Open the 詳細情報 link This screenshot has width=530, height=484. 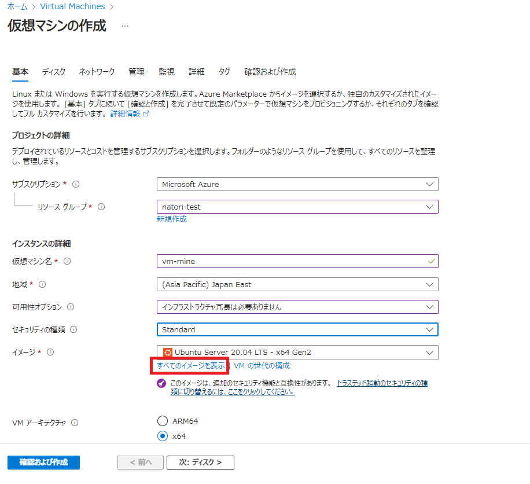126,114
